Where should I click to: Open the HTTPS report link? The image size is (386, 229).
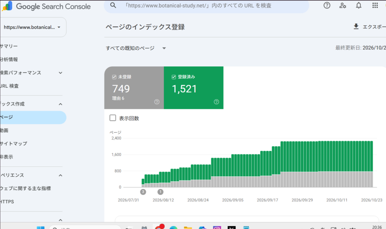click(7, 202)
